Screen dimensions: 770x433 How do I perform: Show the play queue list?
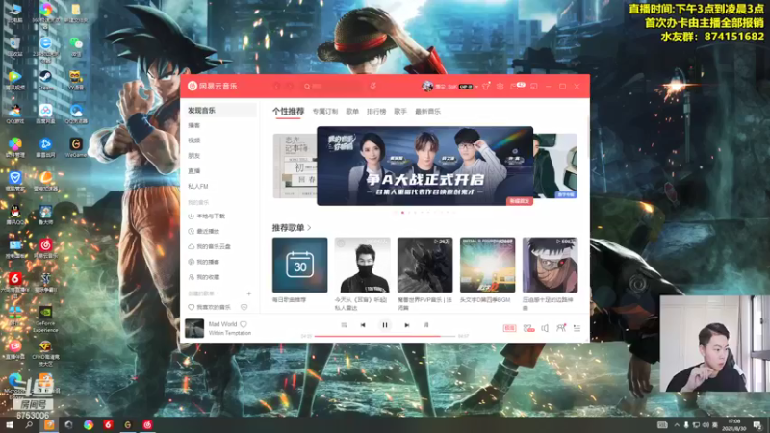click(577, 328)
